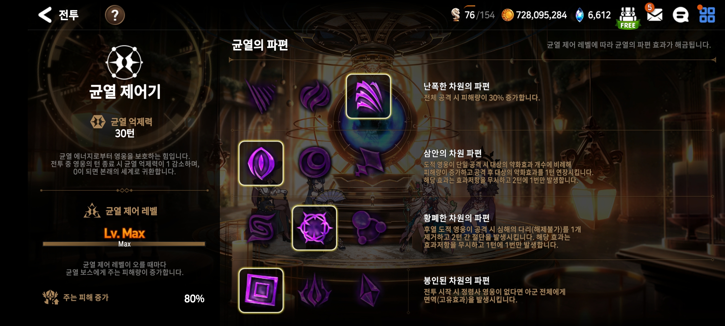Claim the FREE shop reward icon
The width and height of the screenshot is (725, 326).
click(x=628, y=18)
